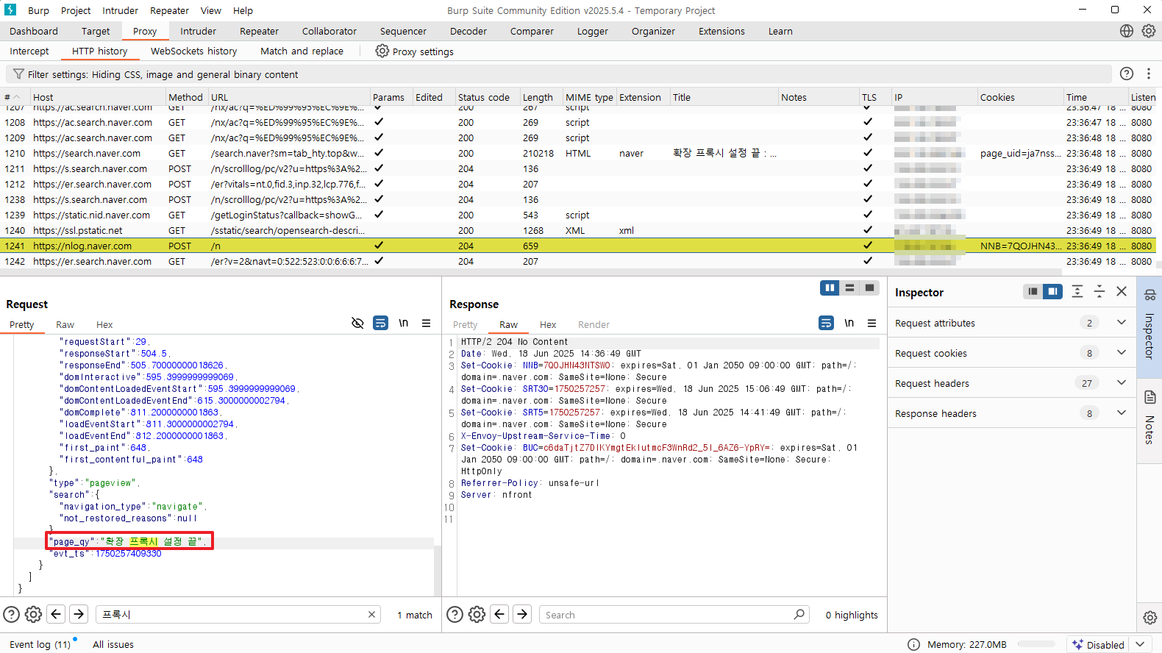Image resolution: width=1162 pixels, height=653 pixels.
Task: Toggle word wrap in the Request editor
Action: click(x=380, y=323)
